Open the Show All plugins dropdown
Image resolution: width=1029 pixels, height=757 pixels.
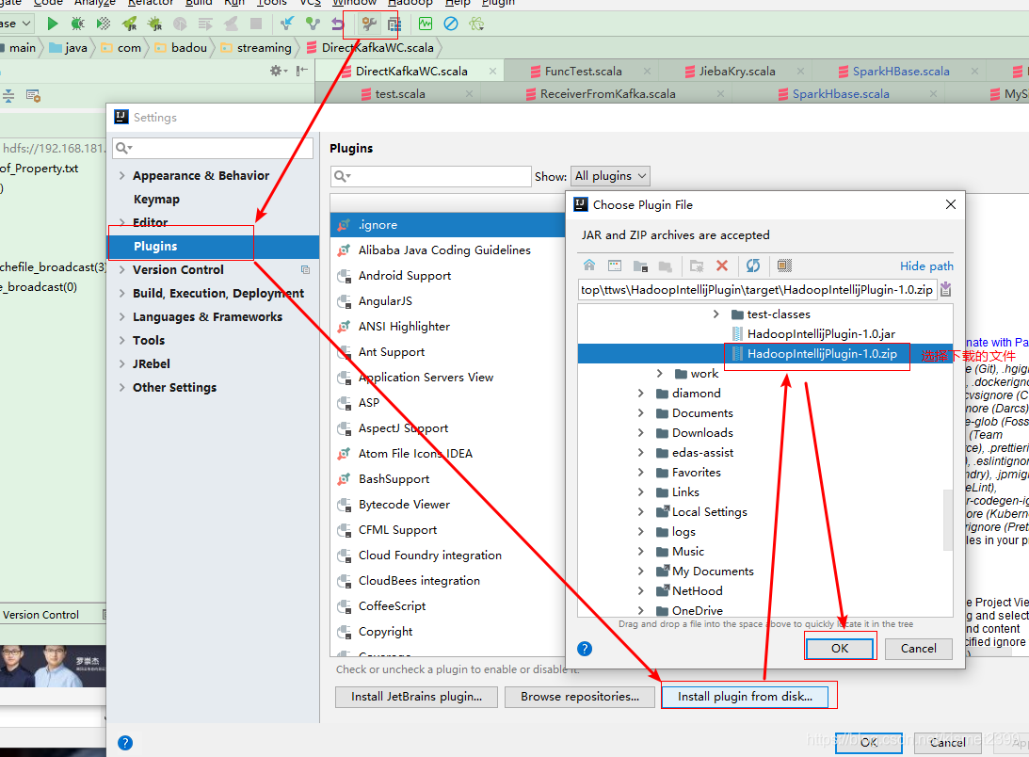[x=610, y=176]
